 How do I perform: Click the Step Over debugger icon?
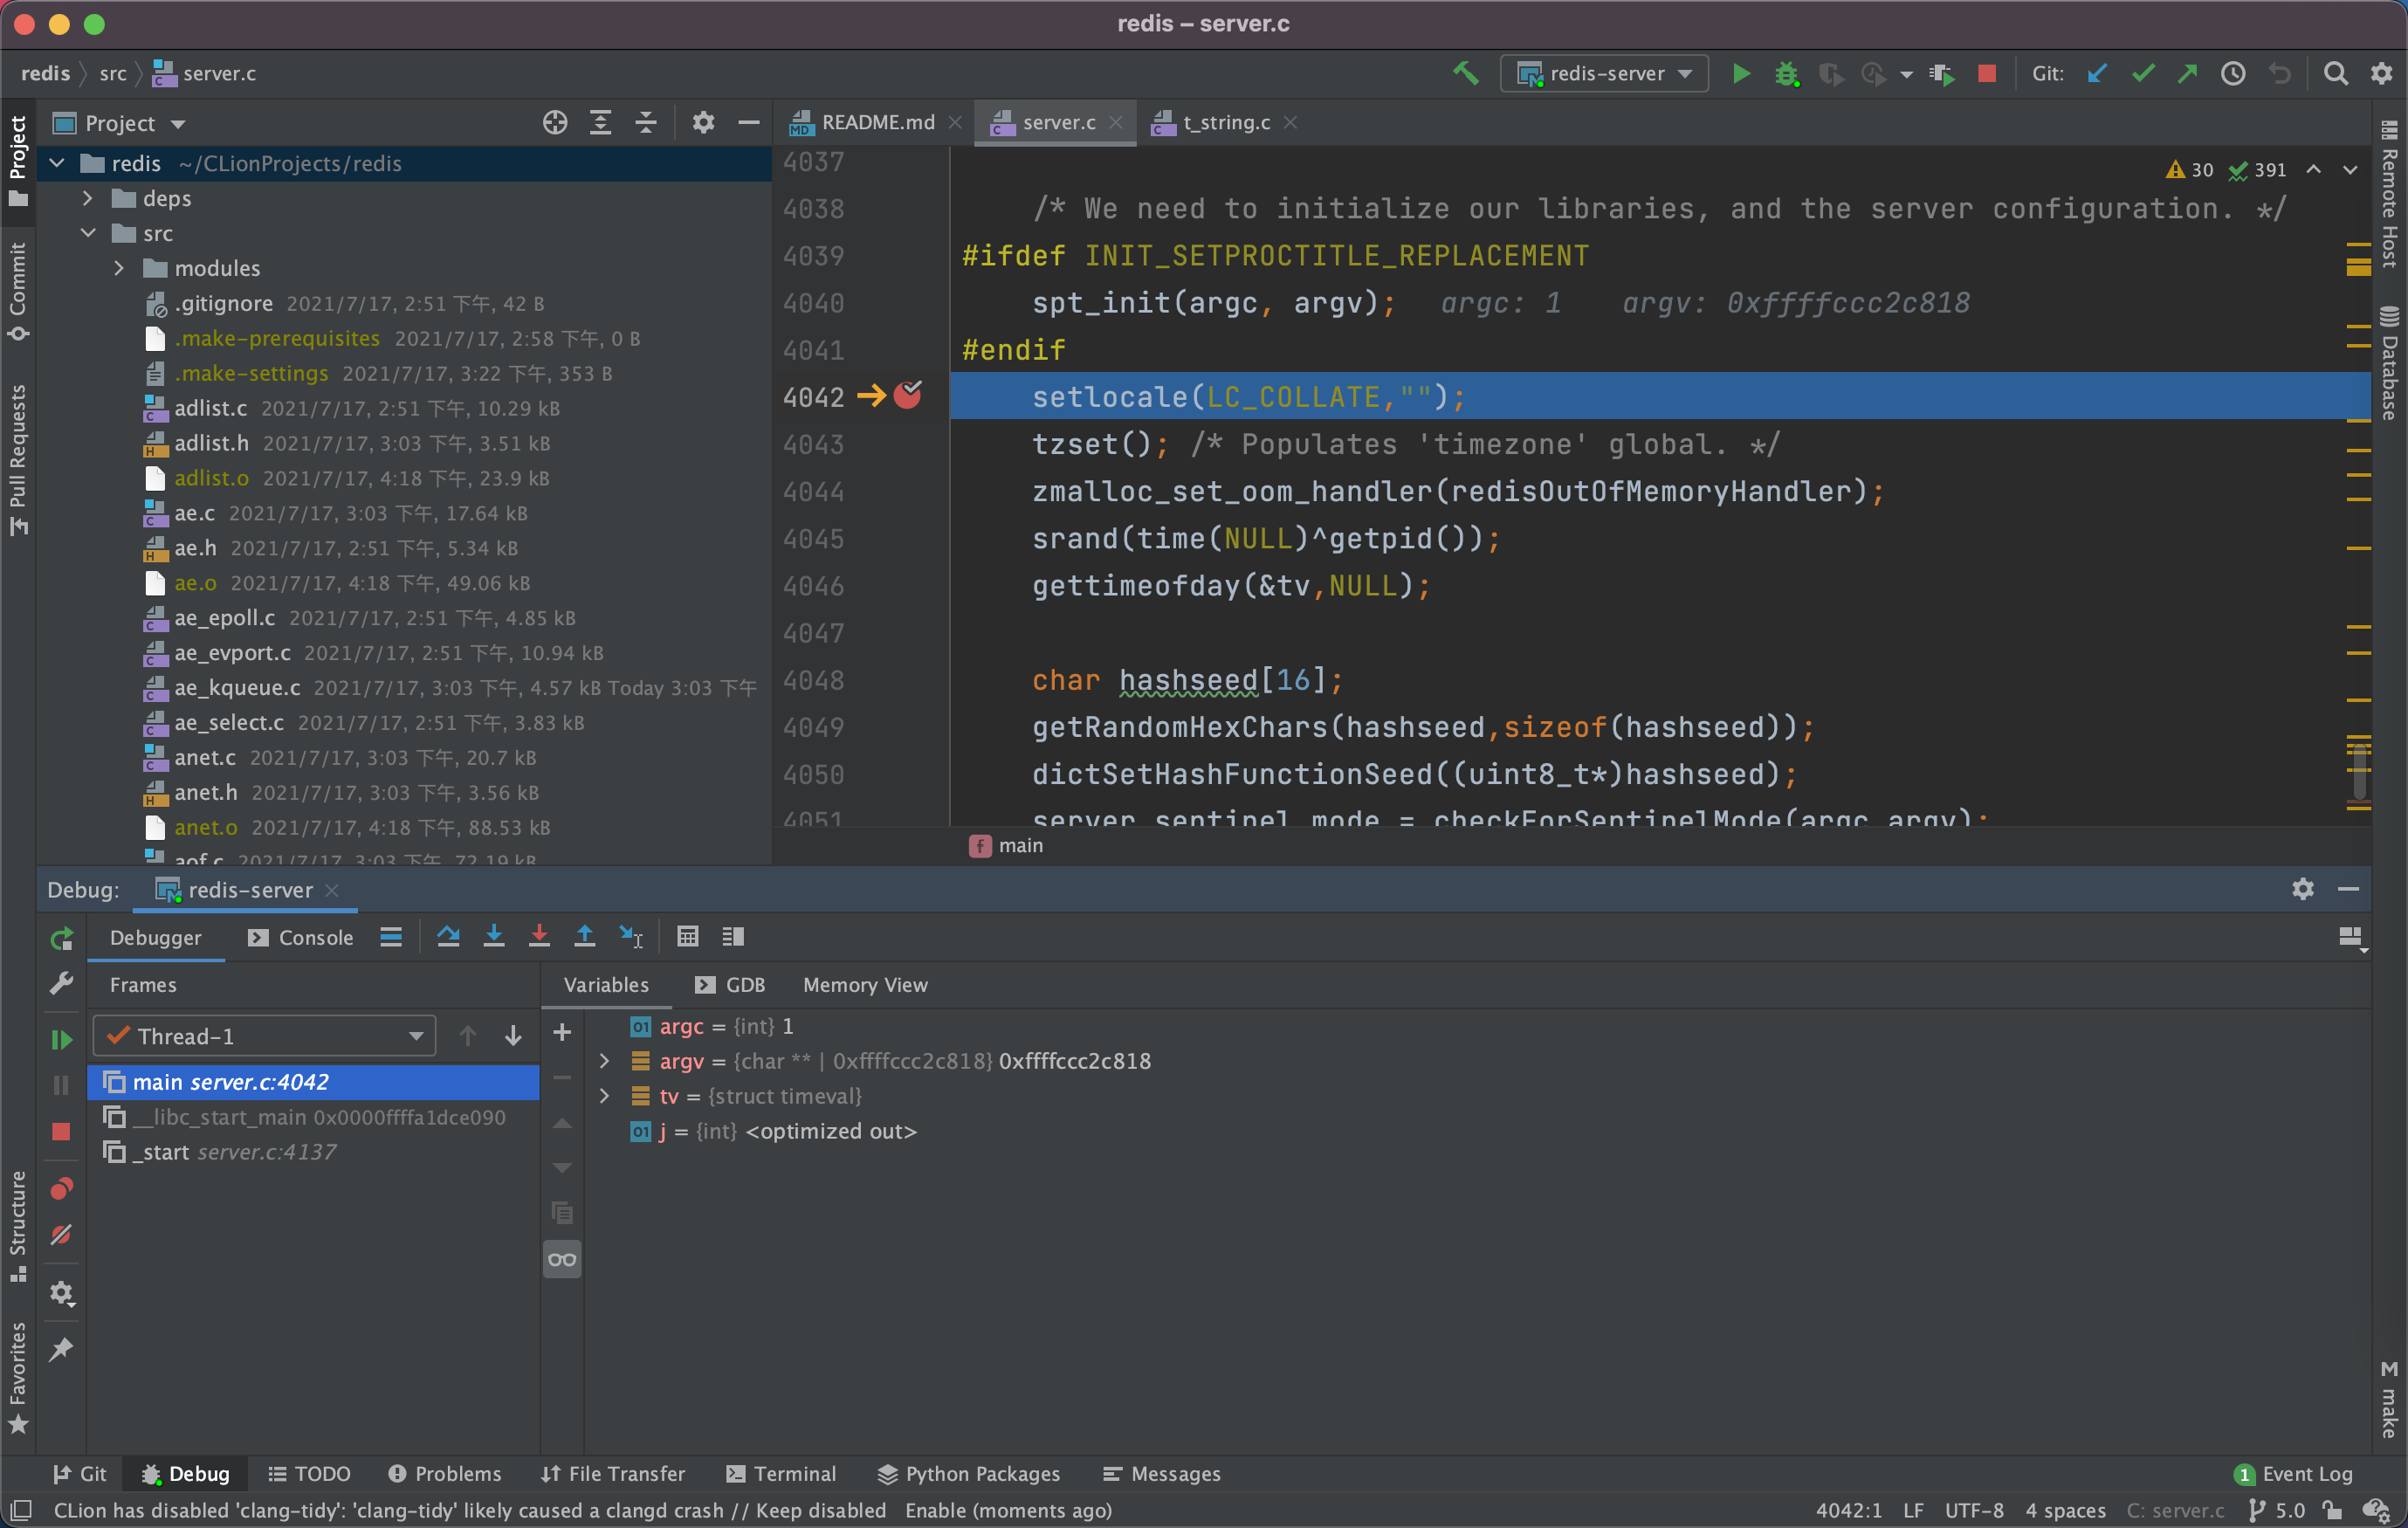(448, 937)
